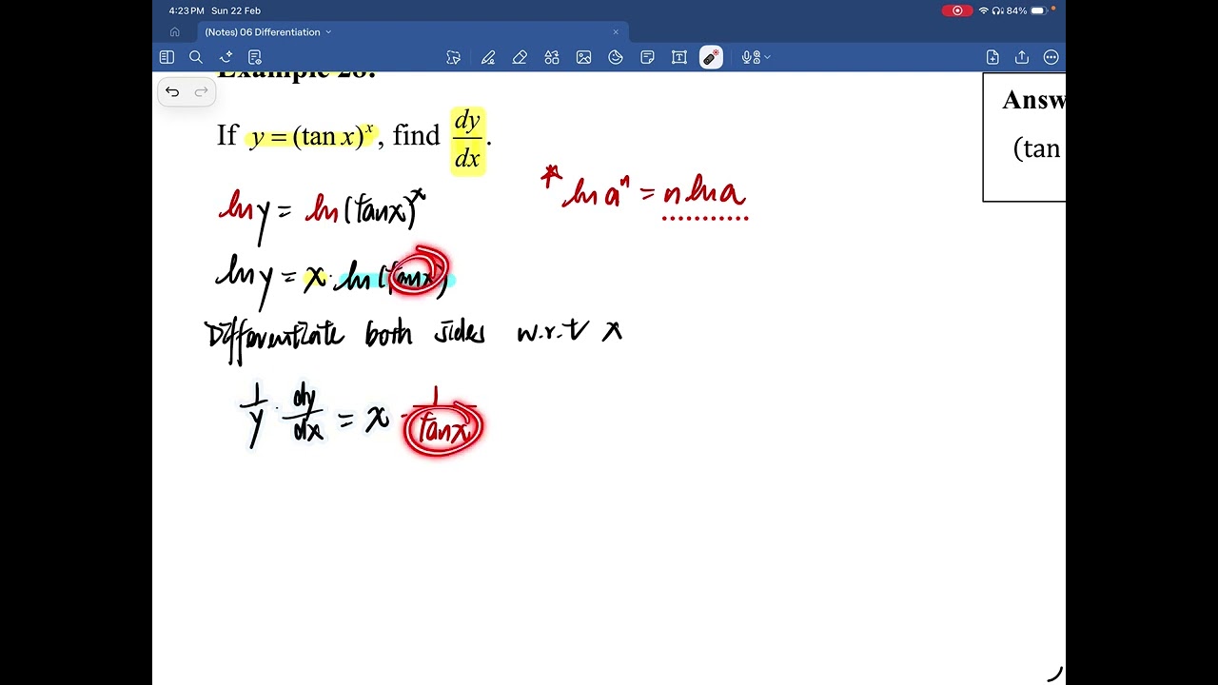Viewport: 1218px width, 685px height.
Task: Open the audio recording microphone tool
Action: click(750, 57)
